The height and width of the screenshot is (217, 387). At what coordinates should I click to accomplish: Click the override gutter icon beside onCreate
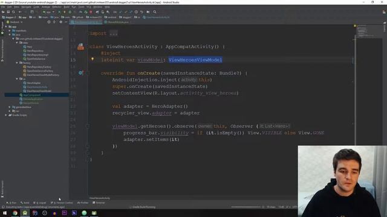80,73
